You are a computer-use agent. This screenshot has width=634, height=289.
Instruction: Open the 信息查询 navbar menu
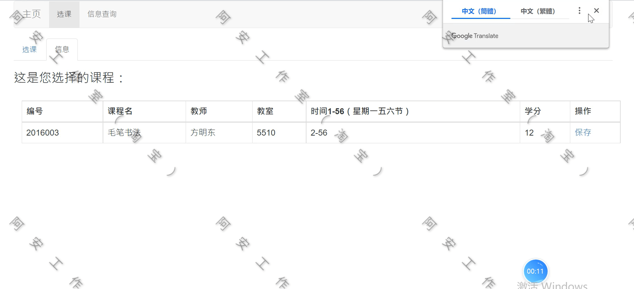(102, 14)
